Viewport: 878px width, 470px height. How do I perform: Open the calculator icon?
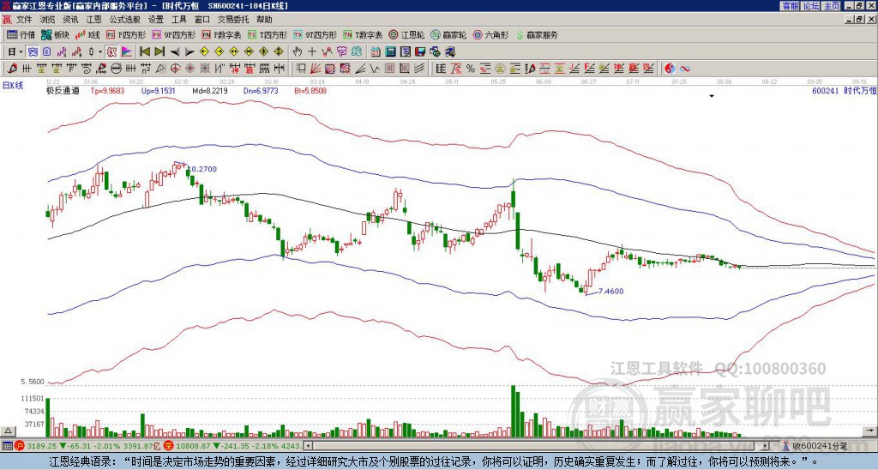point(390,52)
